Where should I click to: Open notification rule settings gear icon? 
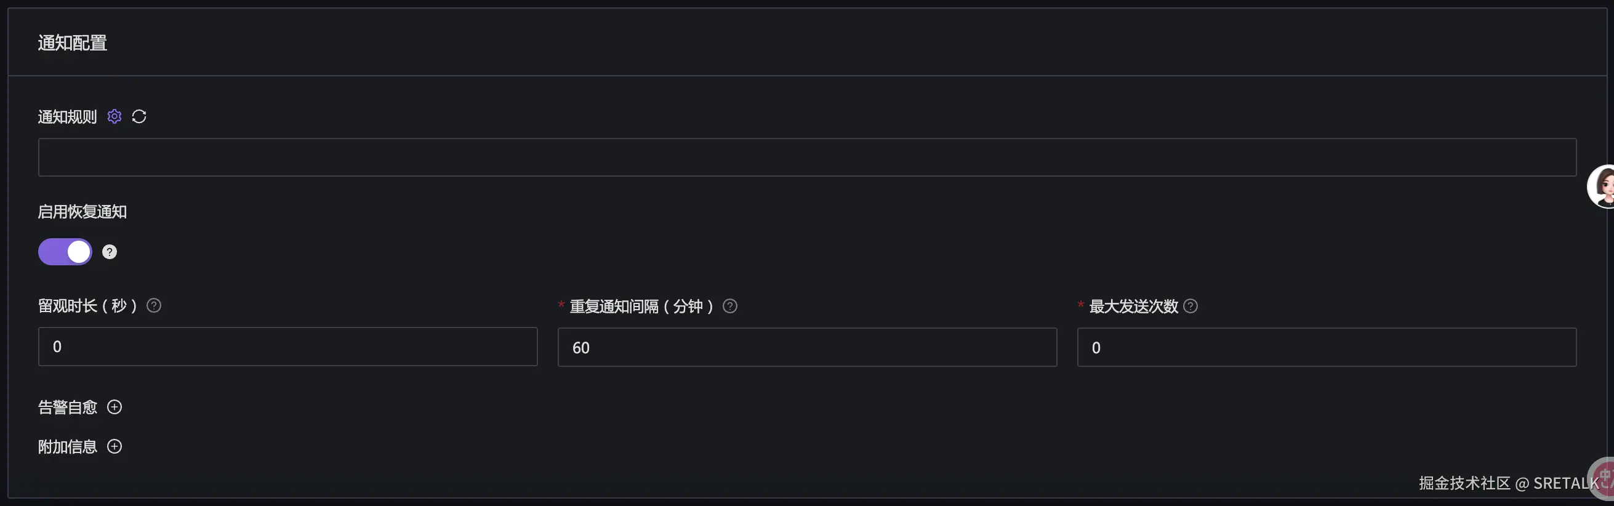coord(114,116)
